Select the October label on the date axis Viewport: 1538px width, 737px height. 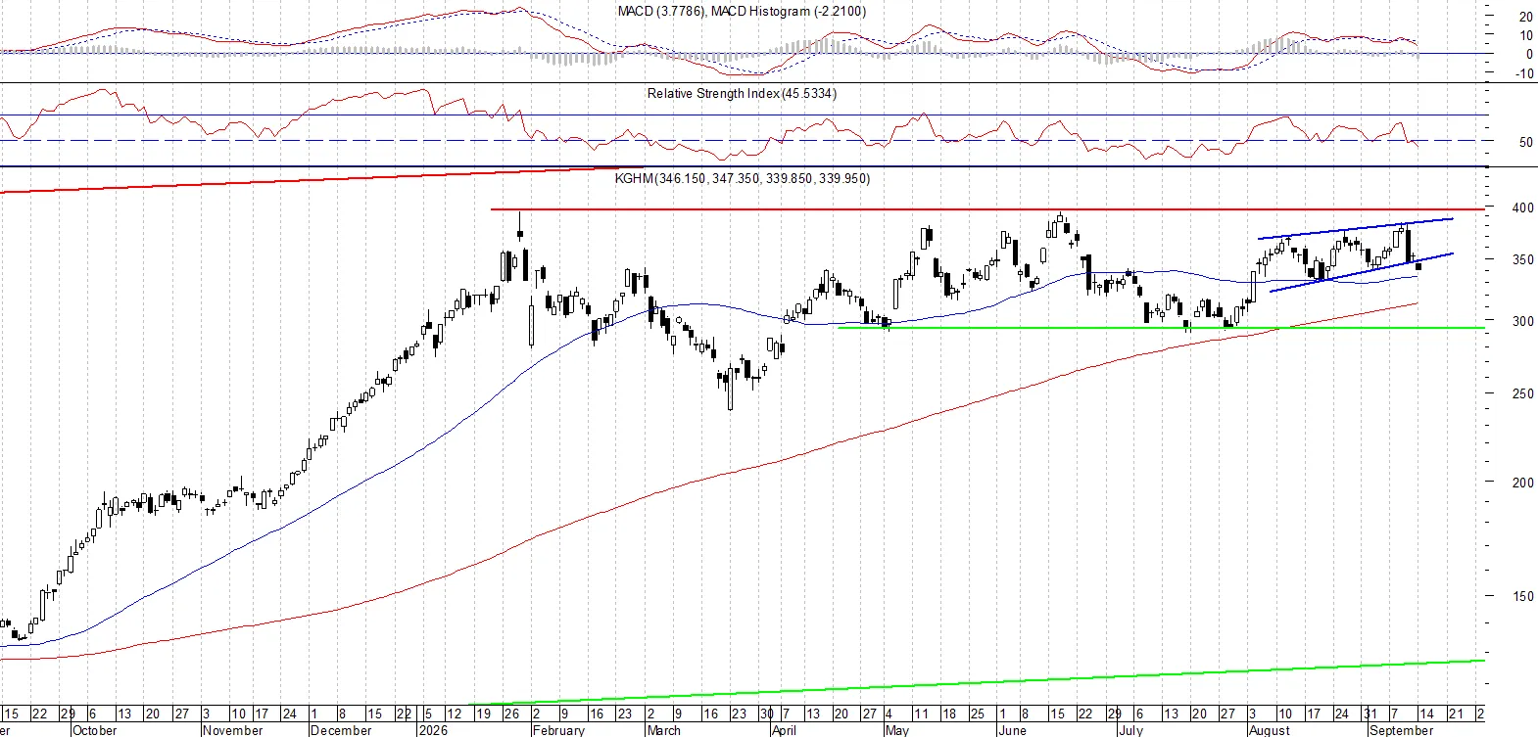point(95,730)
